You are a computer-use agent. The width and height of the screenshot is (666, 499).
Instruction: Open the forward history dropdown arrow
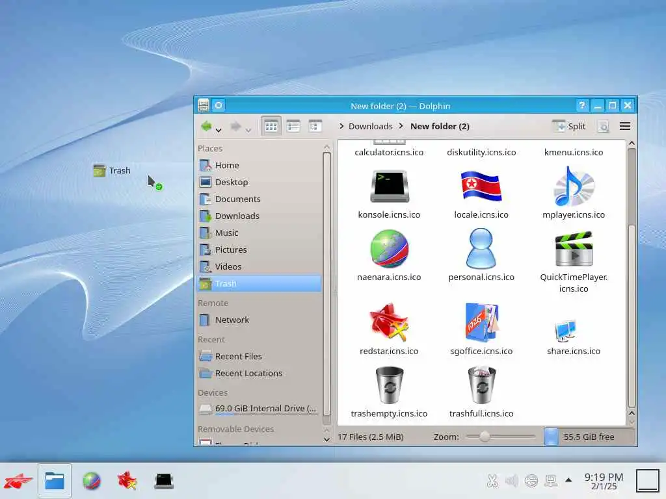pyautogui.click(x=248, y=130)
